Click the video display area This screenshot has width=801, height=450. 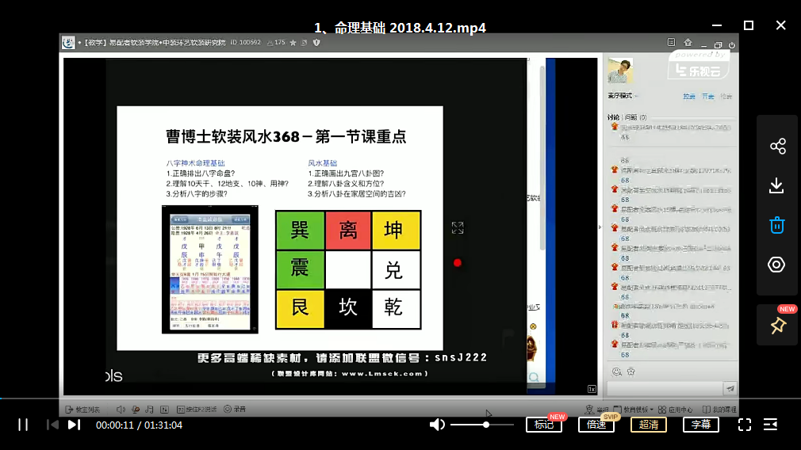[317, 222]
